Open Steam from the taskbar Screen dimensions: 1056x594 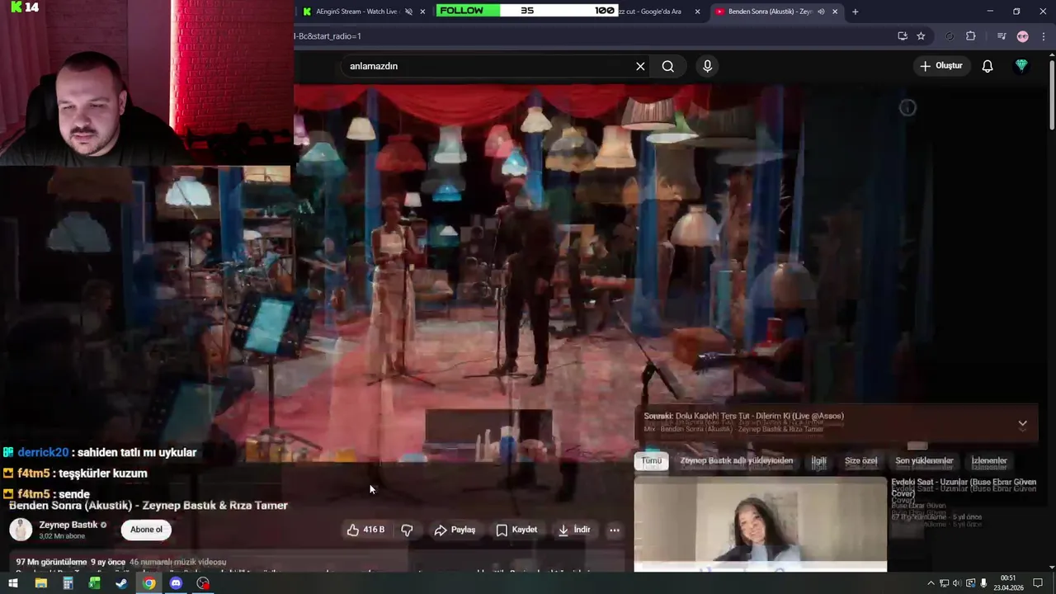pos(121,583)
